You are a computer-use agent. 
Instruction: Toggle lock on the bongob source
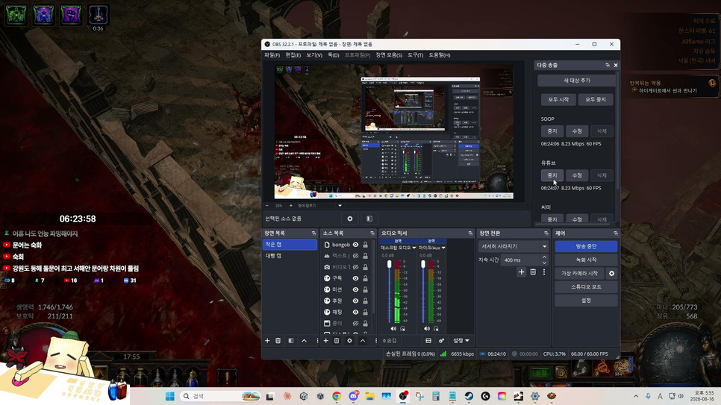[x=365, y=245]
